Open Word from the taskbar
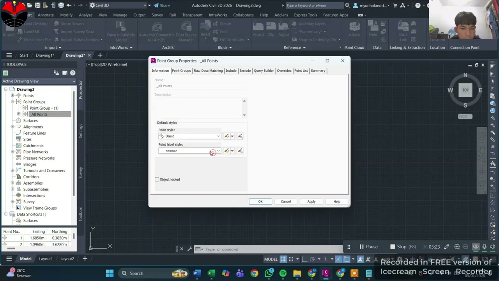Screen dimensions: 499x281 [196, 273]
